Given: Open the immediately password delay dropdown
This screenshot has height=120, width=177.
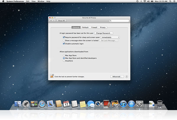Looking at the screenshot, I should coord(110,37).
